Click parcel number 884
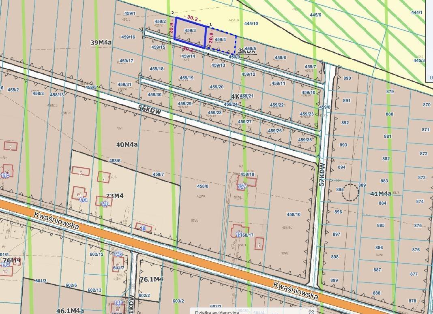This screenshot has width=433, height=314. pyautogui.click(x=382, y=203)
